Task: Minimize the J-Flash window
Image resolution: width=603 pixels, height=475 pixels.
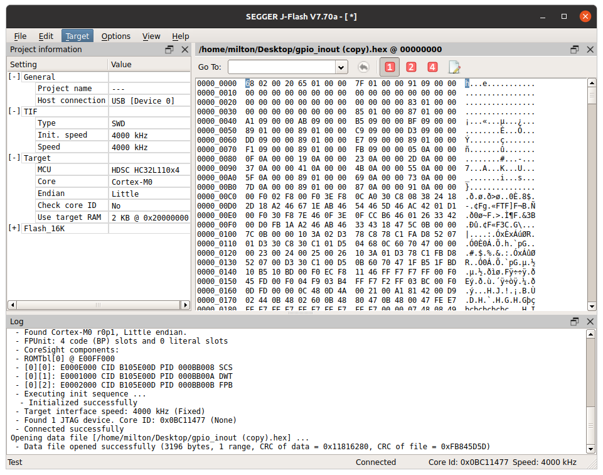Action: click(543, 16)
